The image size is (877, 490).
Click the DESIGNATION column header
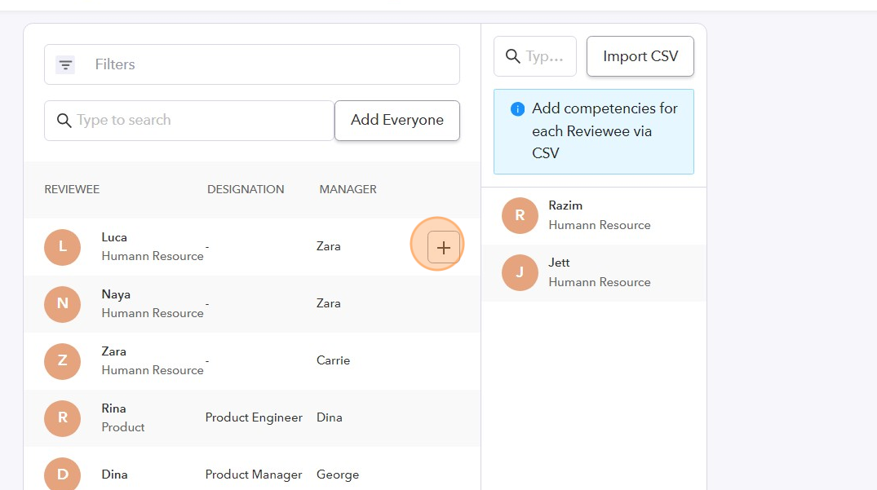click(246, 189)
